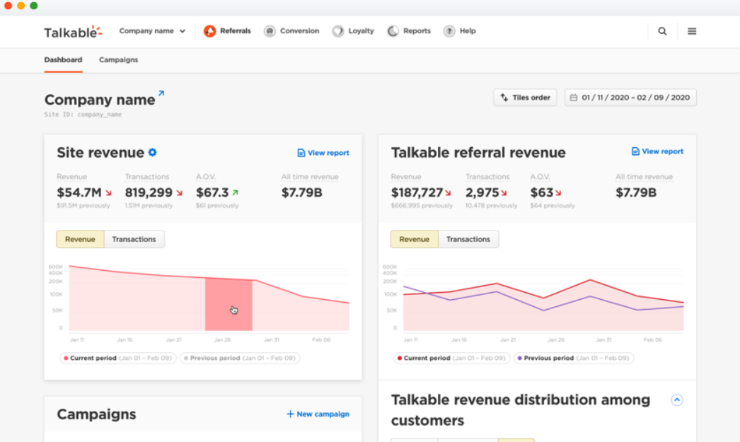View report for Talkable referral revenue

[657, 151]
